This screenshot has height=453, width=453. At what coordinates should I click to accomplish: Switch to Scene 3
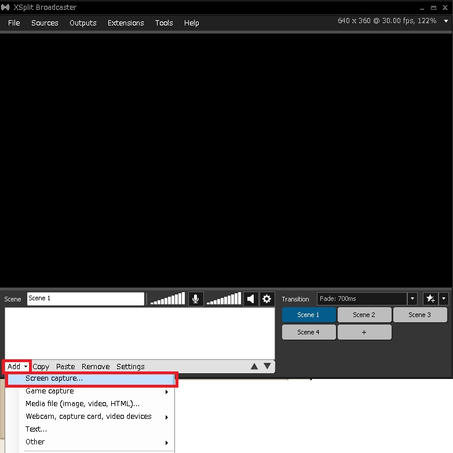(x=419, y=315)
